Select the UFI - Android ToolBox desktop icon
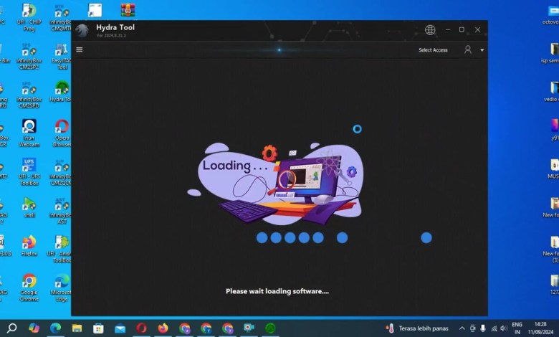The width and height of the screenshot is (559, 337). [60, 249]
